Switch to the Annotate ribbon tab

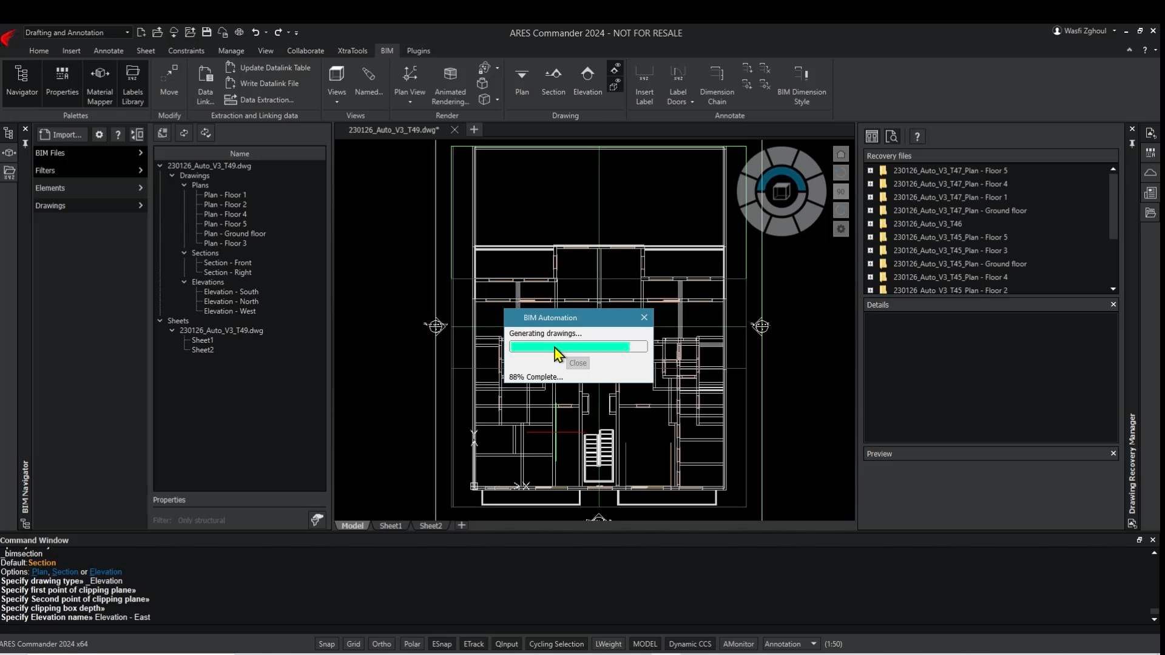(108, 51)
